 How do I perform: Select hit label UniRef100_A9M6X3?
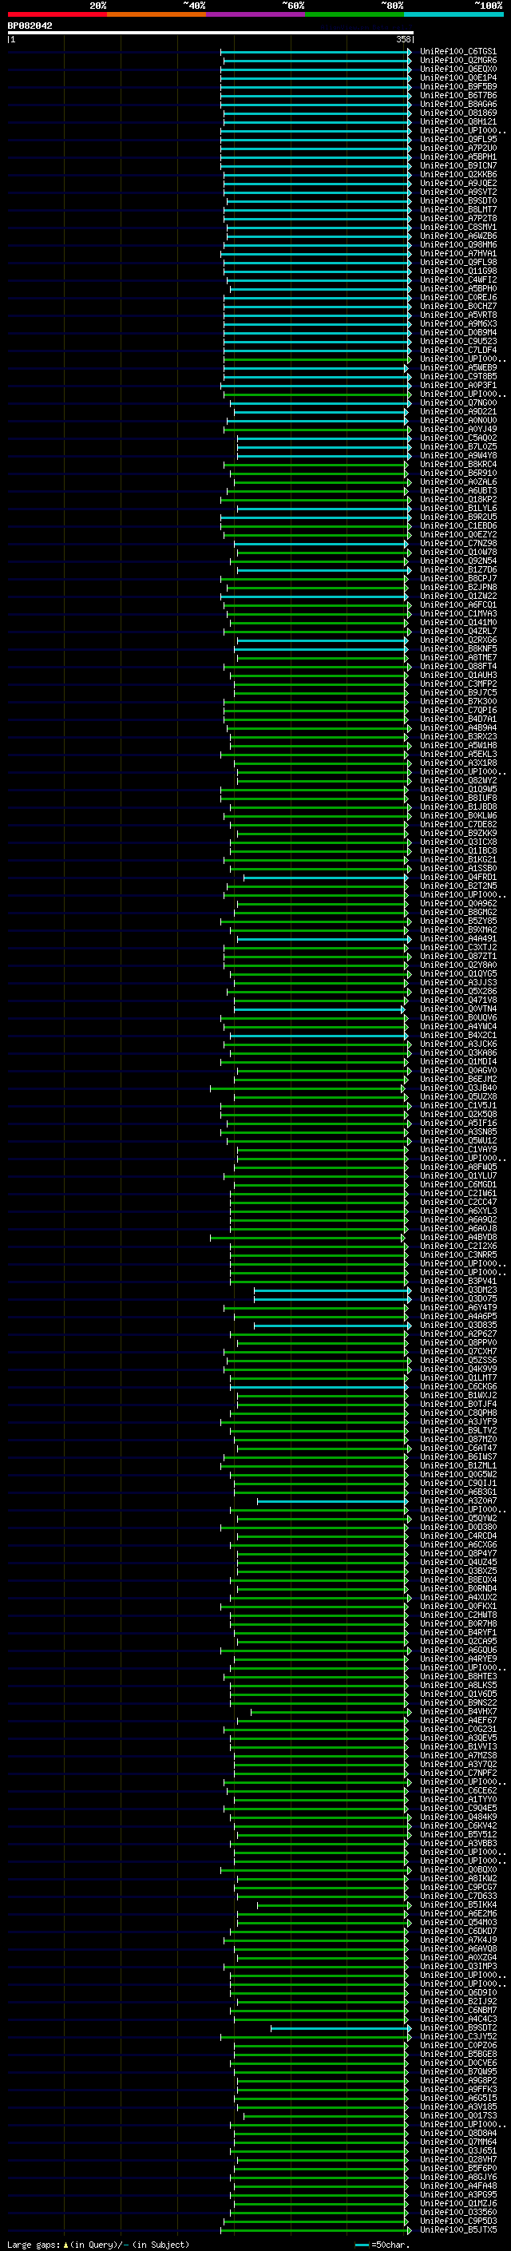[x=458, y=323]
